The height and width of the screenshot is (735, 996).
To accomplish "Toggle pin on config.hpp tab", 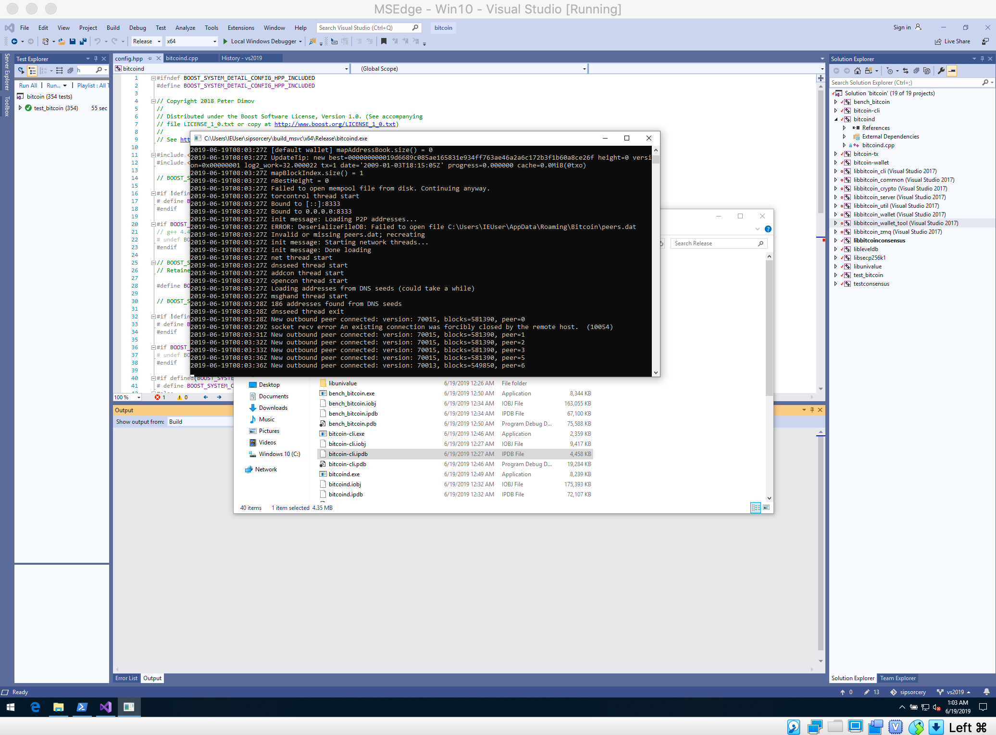I will click(x=149, y=58).
